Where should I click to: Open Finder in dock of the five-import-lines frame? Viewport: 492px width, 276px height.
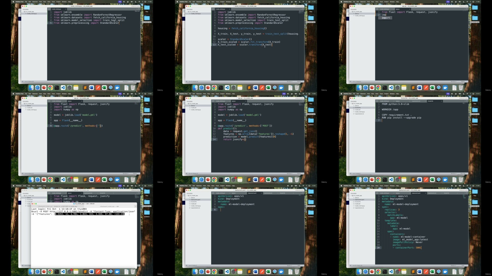pyautogui.click(x=31, y=88)
